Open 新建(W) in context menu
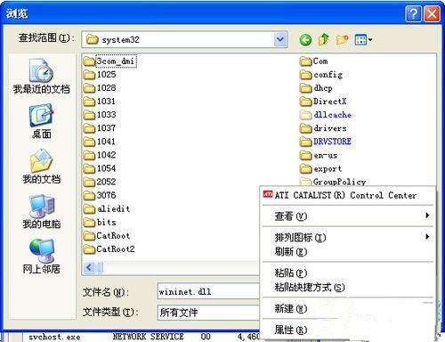 pyautogui.click(x=347, y=308)
